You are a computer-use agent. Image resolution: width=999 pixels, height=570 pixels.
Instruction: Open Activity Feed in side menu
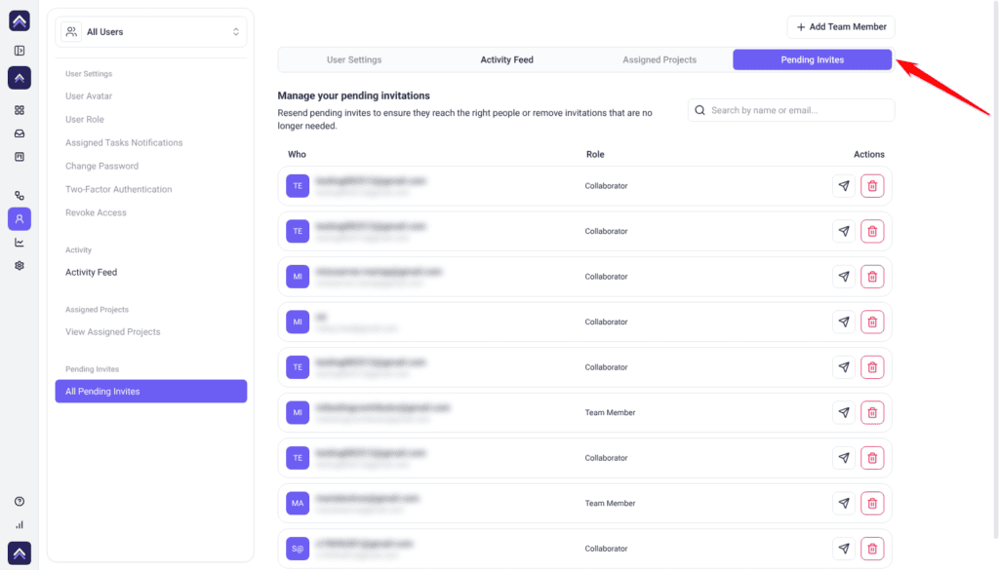(91, 272)
